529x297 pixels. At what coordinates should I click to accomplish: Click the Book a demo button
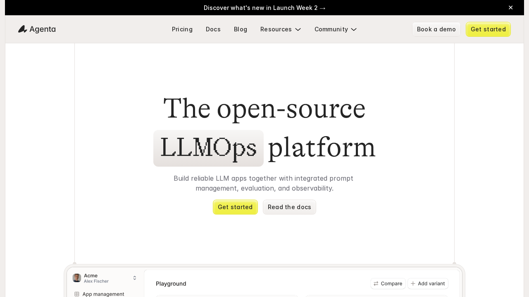pyautogui.click(x=436, y=29)
